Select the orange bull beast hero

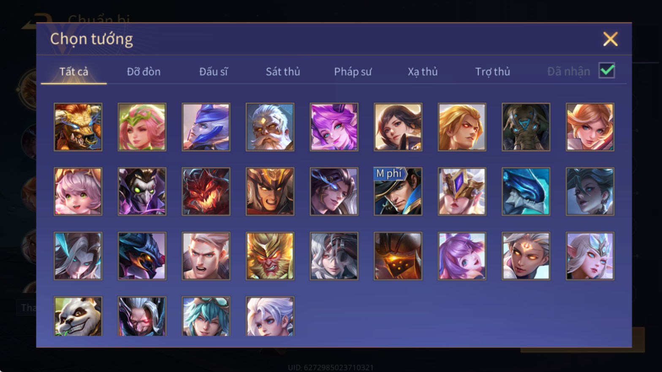pos(78,127)
